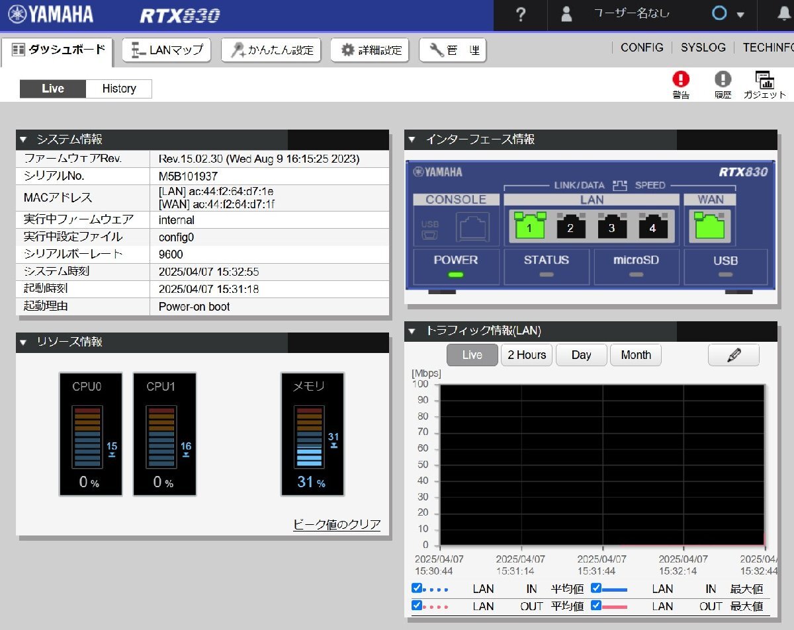Collapse the システム情報 panel
The height and width of the screenshot is (630, 794).
tap(23, 139)
